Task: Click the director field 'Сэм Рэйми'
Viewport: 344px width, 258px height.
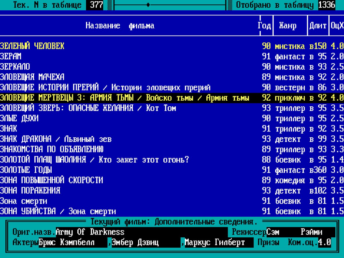Action: (x=301, y=232)
